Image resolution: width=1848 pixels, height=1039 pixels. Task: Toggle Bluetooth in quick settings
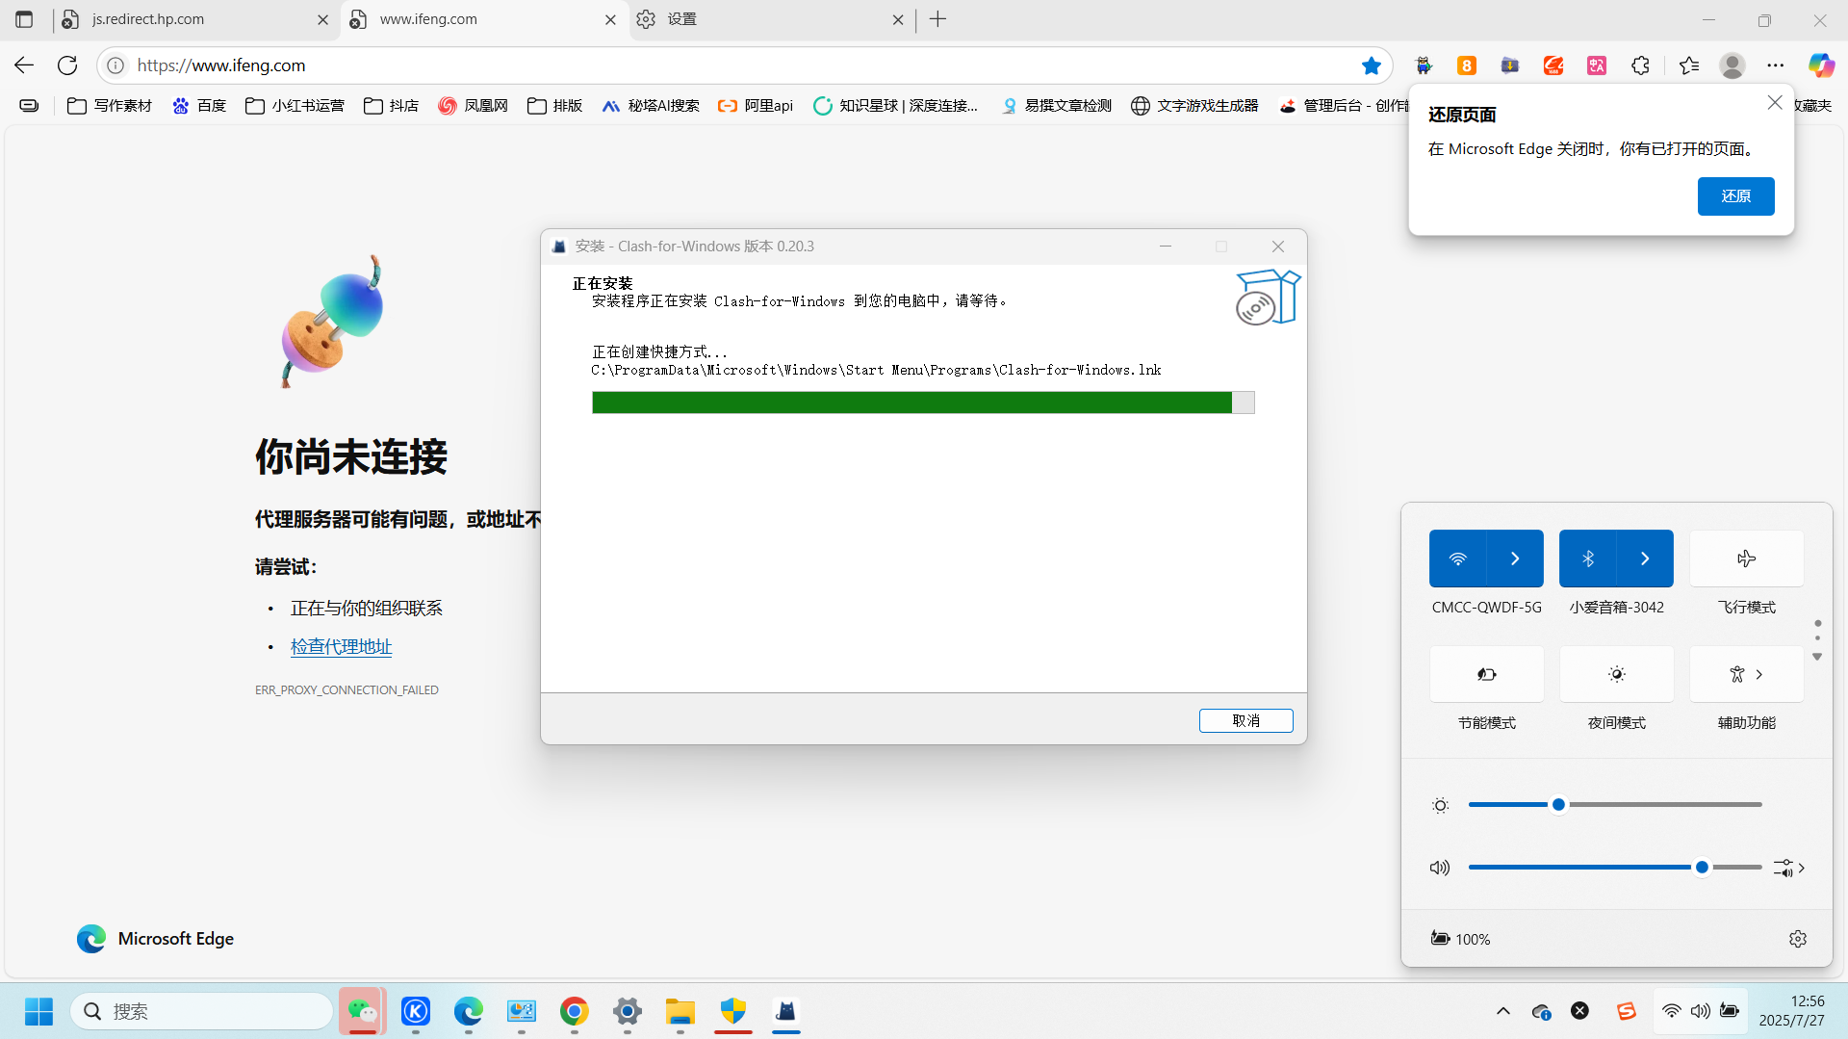click(1588, 558)
